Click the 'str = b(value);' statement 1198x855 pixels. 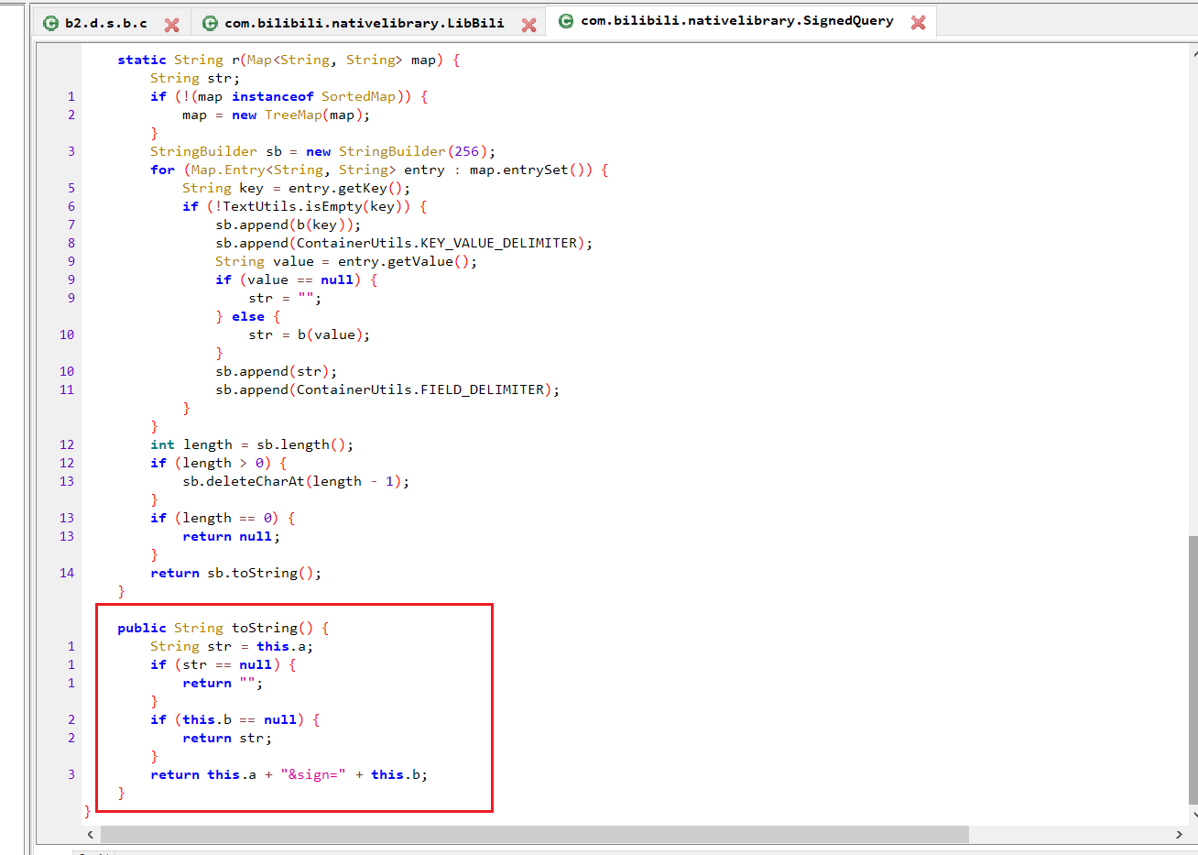coord(310,334)
